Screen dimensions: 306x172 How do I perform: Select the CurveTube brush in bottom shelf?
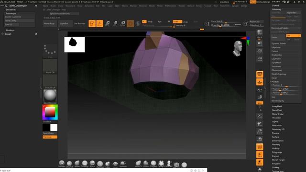tap(161, 164)
